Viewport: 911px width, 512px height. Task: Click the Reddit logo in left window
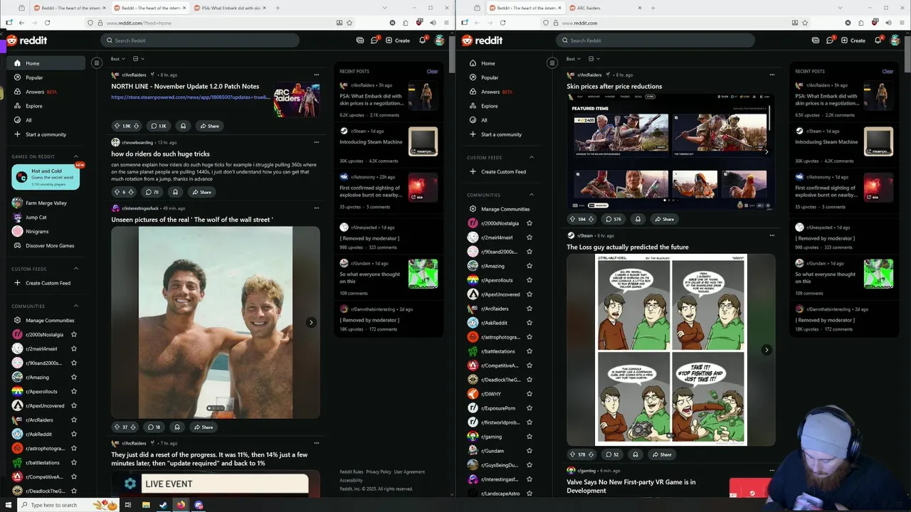tap(27, 41)
